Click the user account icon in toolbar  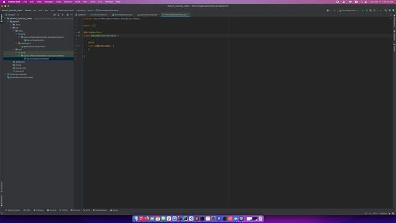pos(329,11)
